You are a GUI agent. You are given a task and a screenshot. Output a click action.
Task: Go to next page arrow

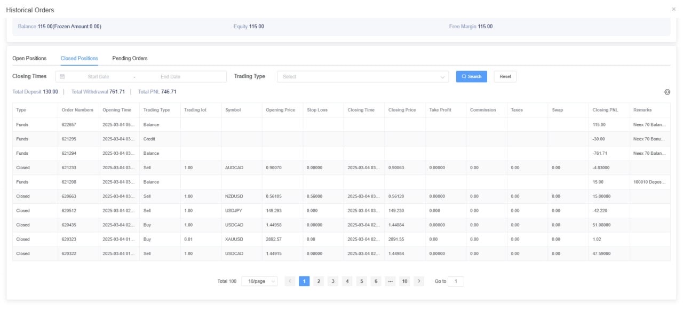(x=419, y=281)
